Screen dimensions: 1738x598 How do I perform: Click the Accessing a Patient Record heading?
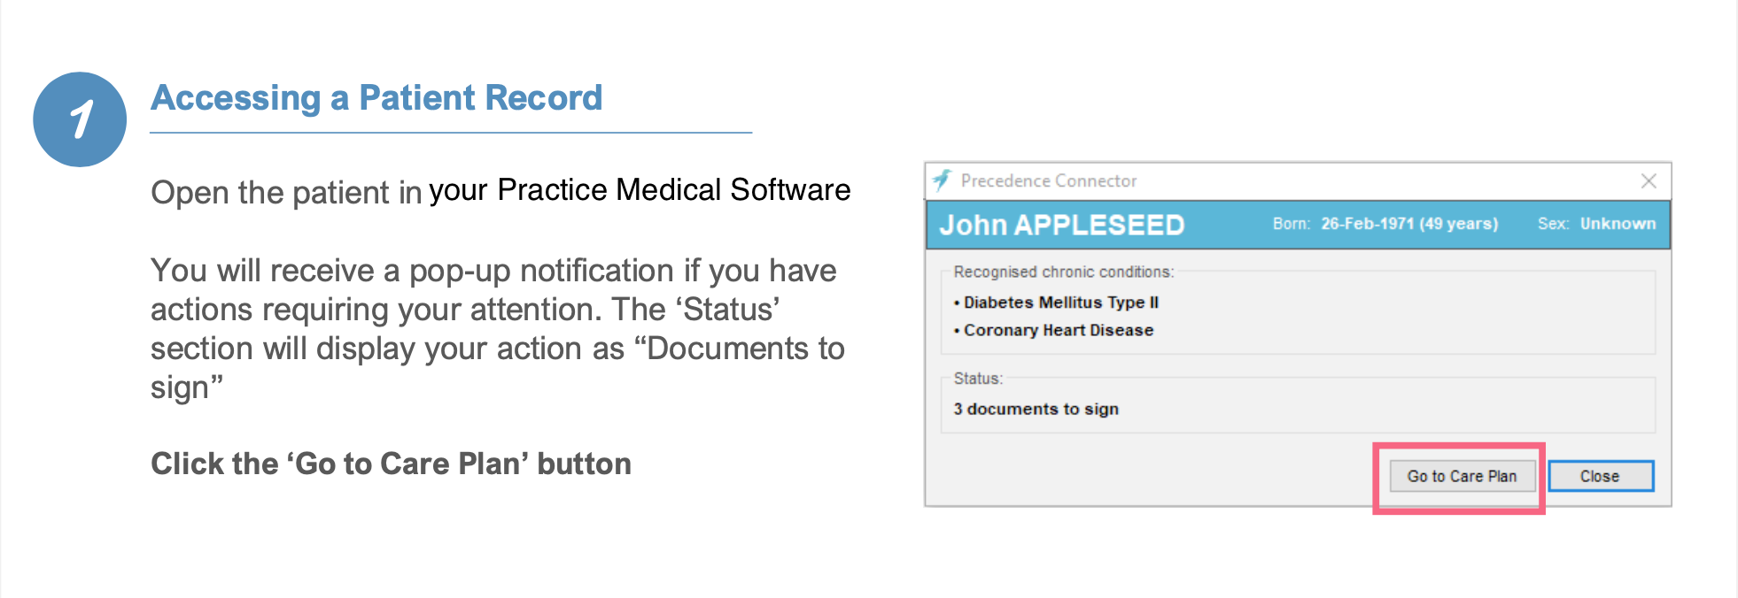coord(376,97)
